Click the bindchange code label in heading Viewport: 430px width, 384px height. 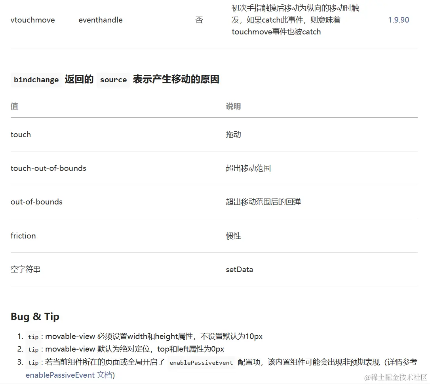coord(36,80)
